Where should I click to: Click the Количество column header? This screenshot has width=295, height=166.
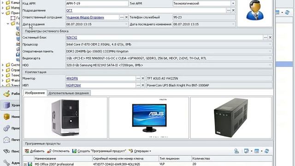pos(232,159)
